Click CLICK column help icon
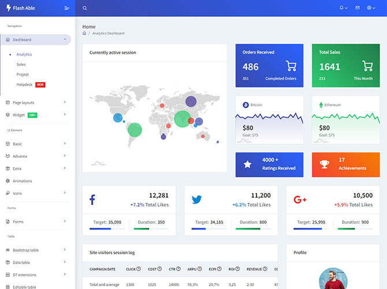The height and width of the screenshot is (289, 387). [x=139, y=269]
